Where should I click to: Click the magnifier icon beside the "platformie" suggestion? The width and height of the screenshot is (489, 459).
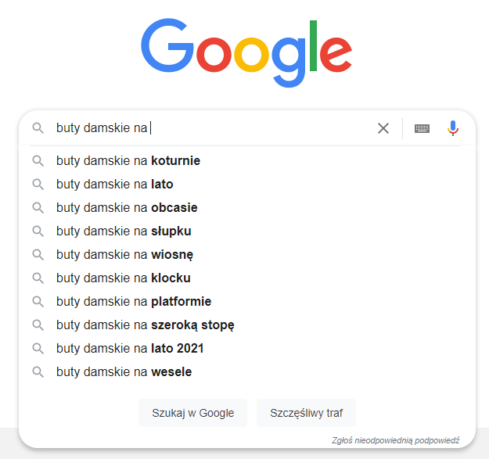[x=38, y=302]
